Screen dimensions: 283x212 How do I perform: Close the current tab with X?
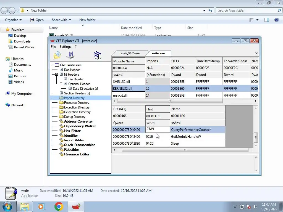pos(256,53)
